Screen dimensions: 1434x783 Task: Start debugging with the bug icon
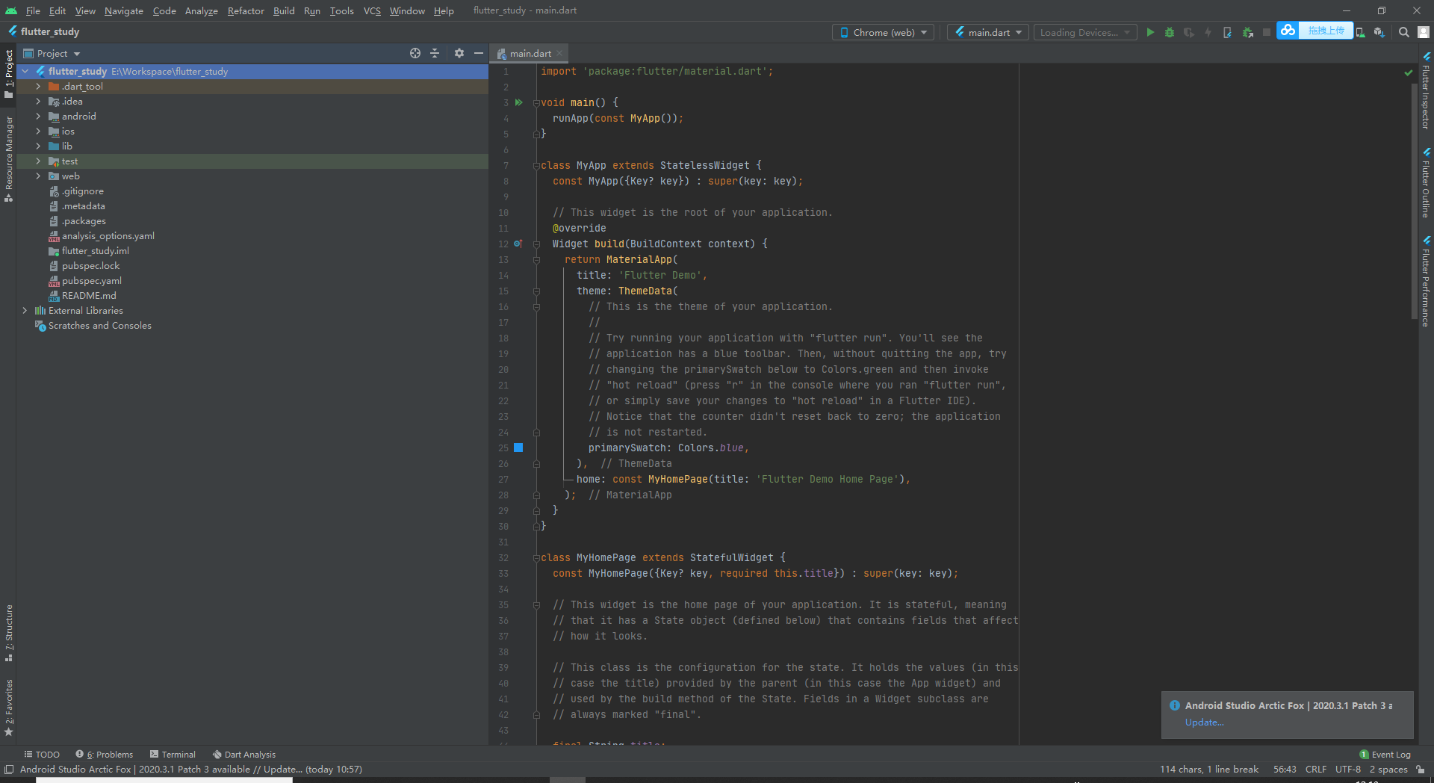(x=1170, y=32)
